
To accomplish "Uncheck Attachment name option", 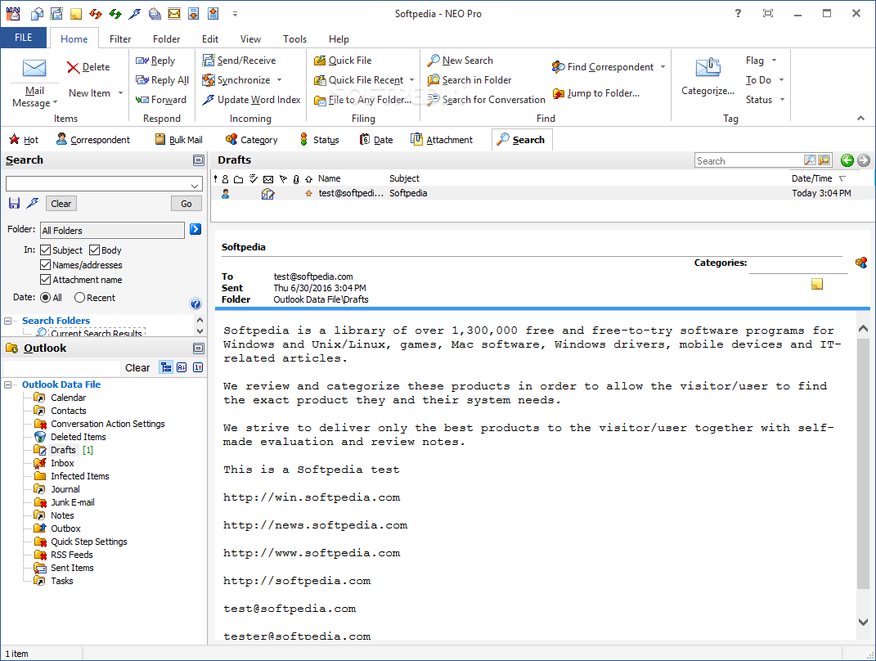I will pos(46,279).
